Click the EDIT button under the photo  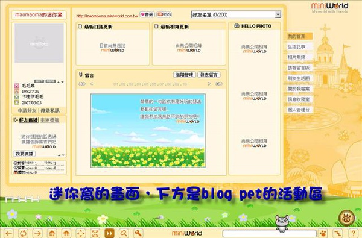(x=39, y=81)
